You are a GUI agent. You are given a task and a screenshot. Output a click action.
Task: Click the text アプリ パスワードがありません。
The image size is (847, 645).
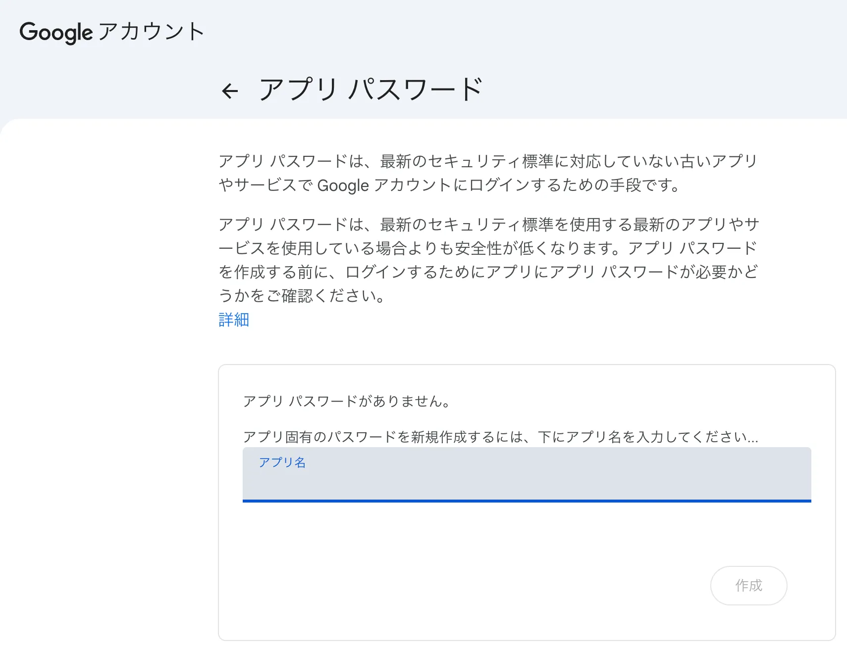pos(347,401)
